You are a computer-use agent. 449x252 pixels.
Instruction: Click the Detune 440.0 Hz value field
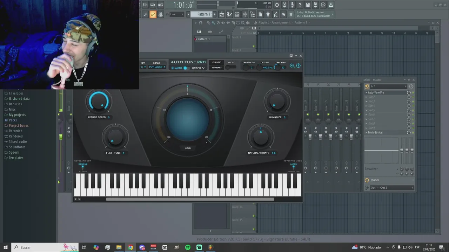[x=268, y=68]
